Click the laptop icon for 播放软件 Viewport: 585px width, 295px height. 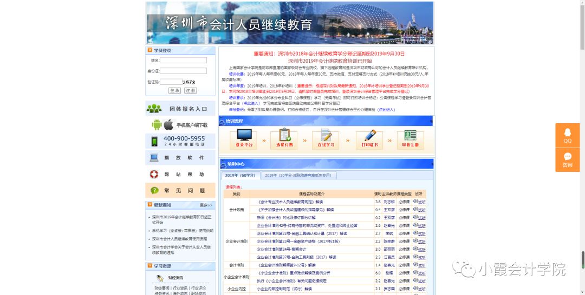pyautogui.click(x=154, y=158)
